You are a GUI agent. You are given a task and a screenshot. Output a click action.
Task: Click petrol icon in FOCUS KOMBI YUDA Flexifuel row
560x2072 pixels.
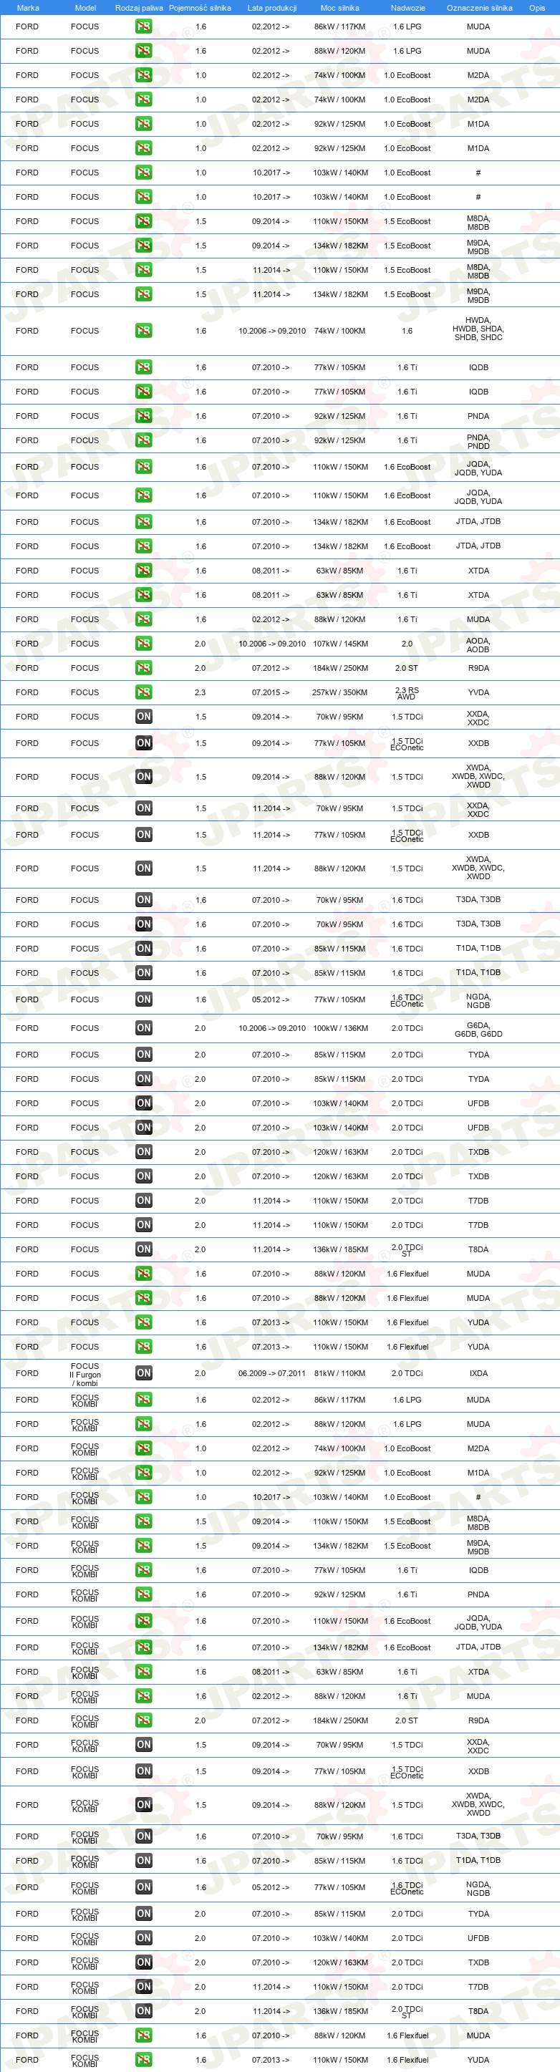coord(144,2060)
